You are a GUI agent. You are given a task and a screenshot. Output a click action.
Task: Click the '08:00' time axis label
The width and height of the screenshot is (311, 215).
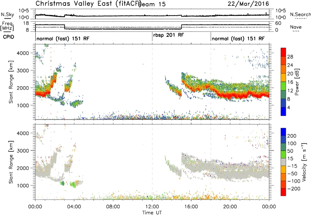coord(113,207)
